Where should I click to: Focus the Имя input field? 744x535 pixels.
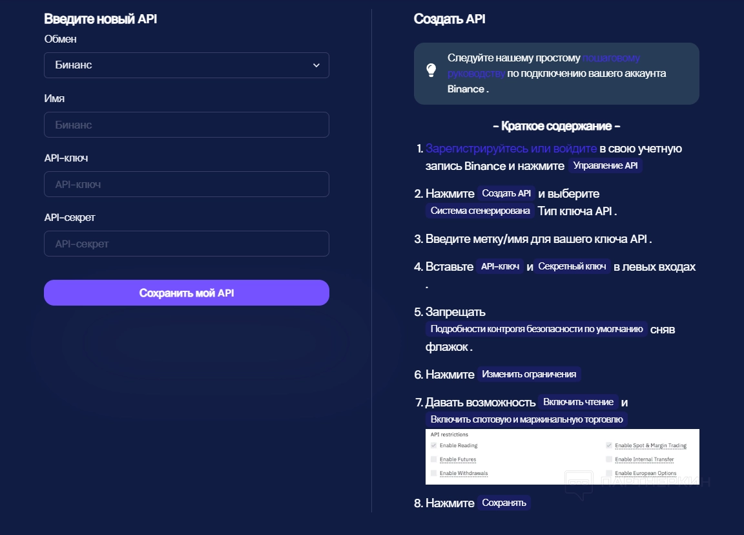tap(187, 125)
